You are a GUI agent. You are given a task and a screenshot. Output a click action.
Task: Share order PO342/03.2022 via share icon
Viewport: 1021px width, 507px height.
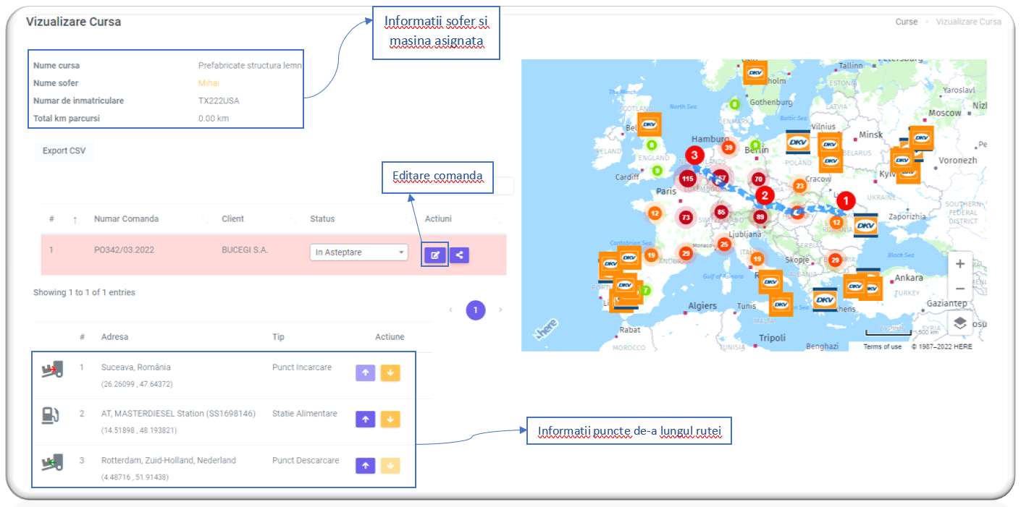coord(459,255)
